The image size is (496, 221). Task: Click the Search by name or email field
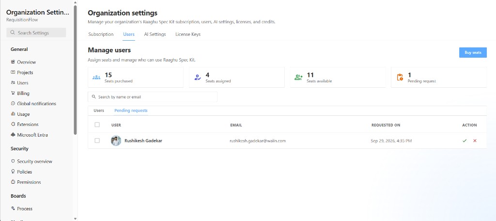153,97
